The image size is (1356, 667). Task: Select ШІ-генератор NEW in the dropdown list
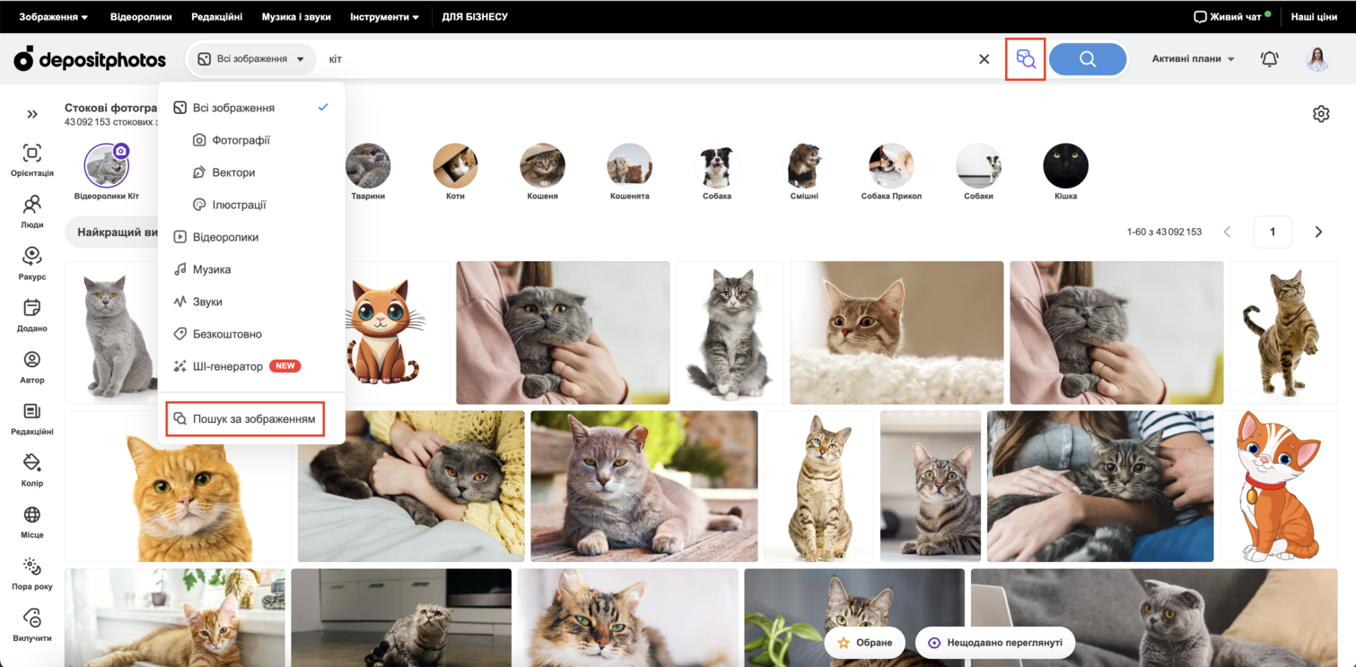[251, 366]
